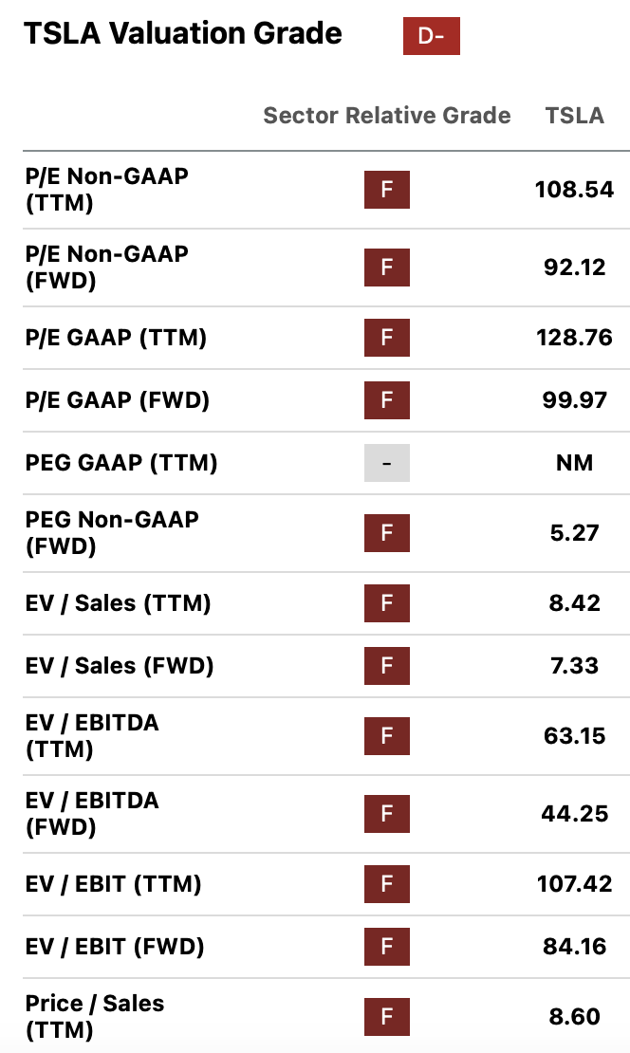Click the F grade for Price / Sales (TTM)

(387, 1017)
